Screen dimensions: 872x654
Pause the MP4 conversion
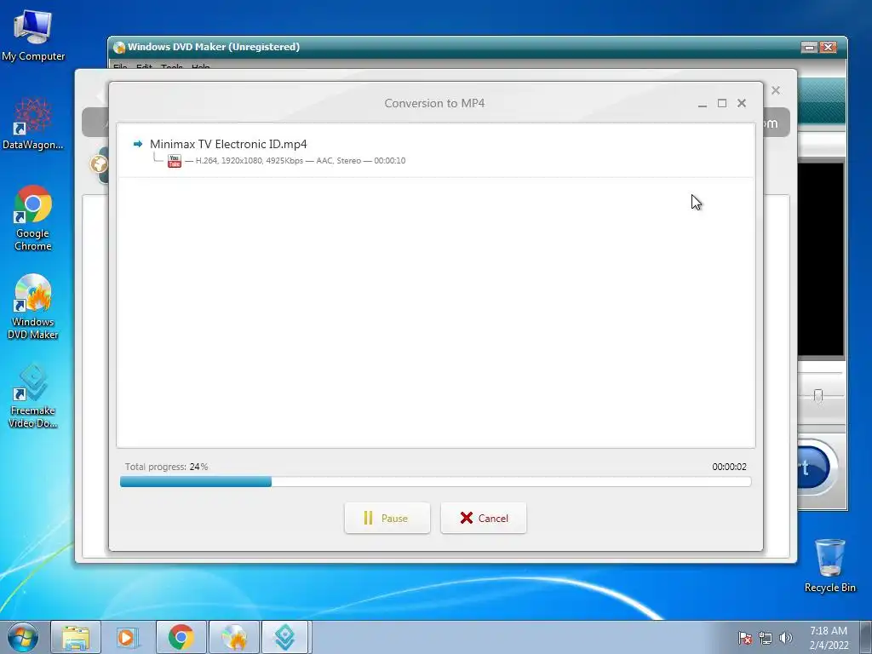pyautogui.click(x=387, y=518)
